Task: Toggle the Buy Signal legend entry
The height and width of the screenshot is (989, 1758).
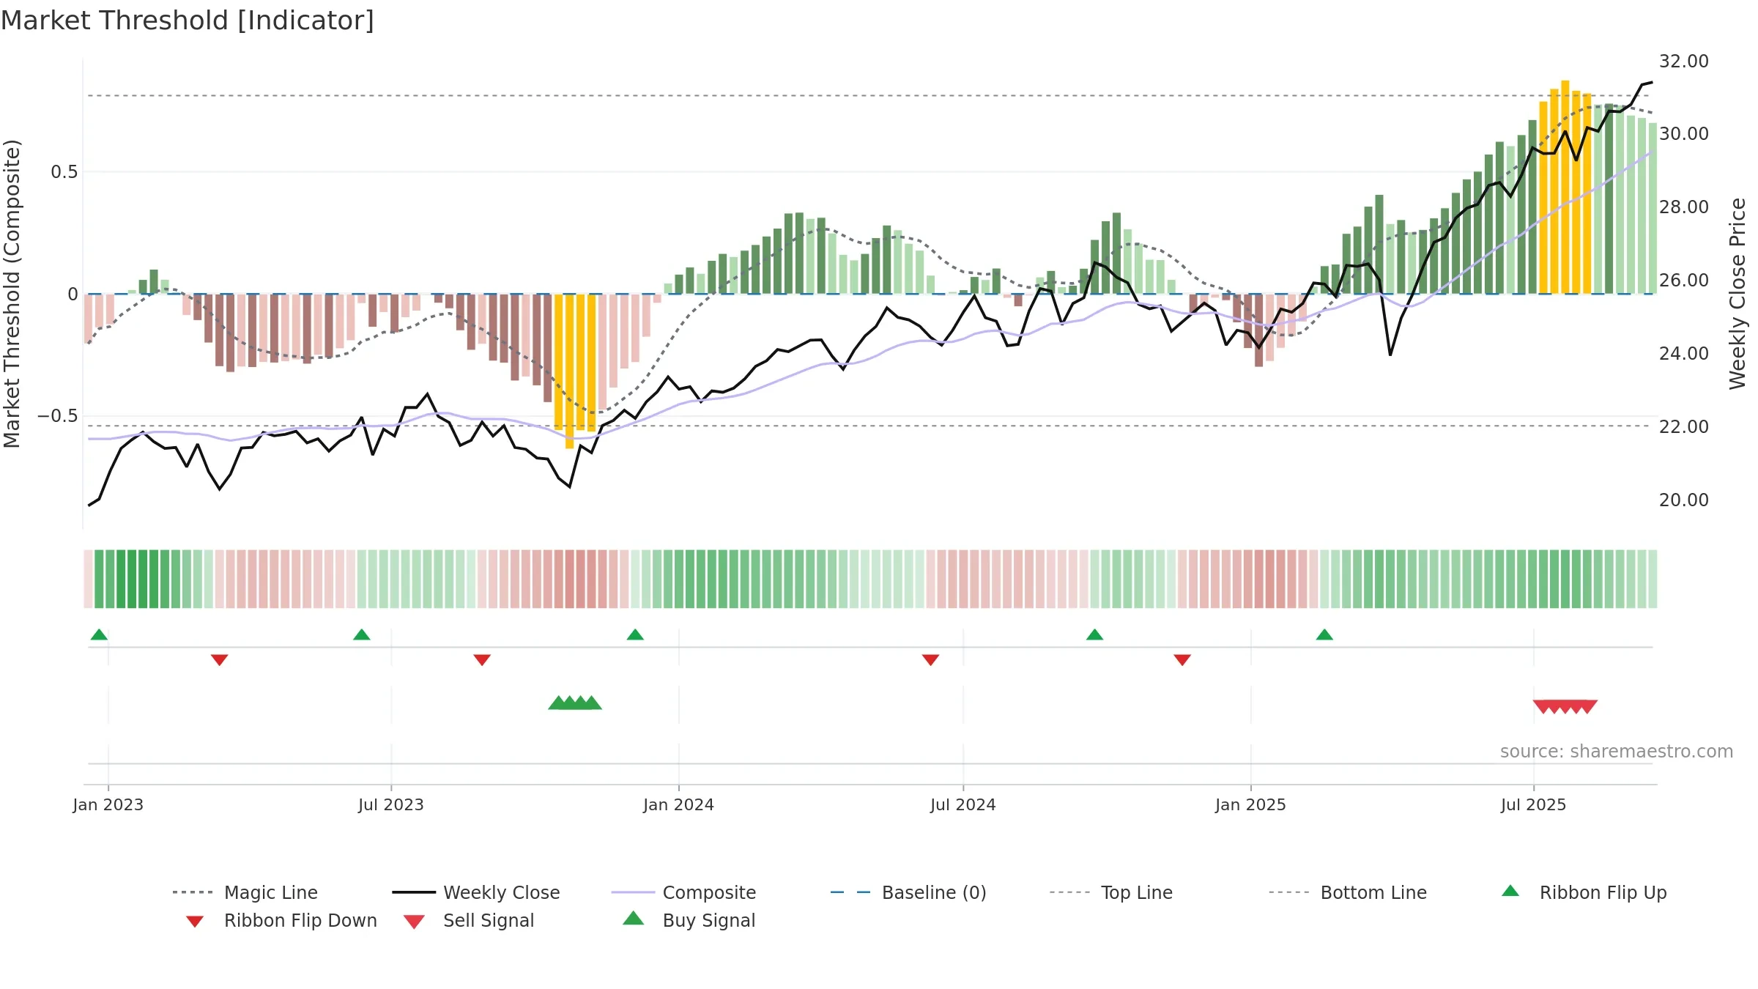Action: point(689,920)
